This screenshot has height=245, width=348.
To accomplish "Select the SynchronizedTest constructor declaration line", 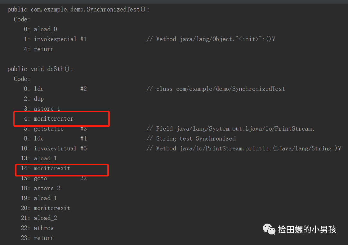I will [78, 9].
